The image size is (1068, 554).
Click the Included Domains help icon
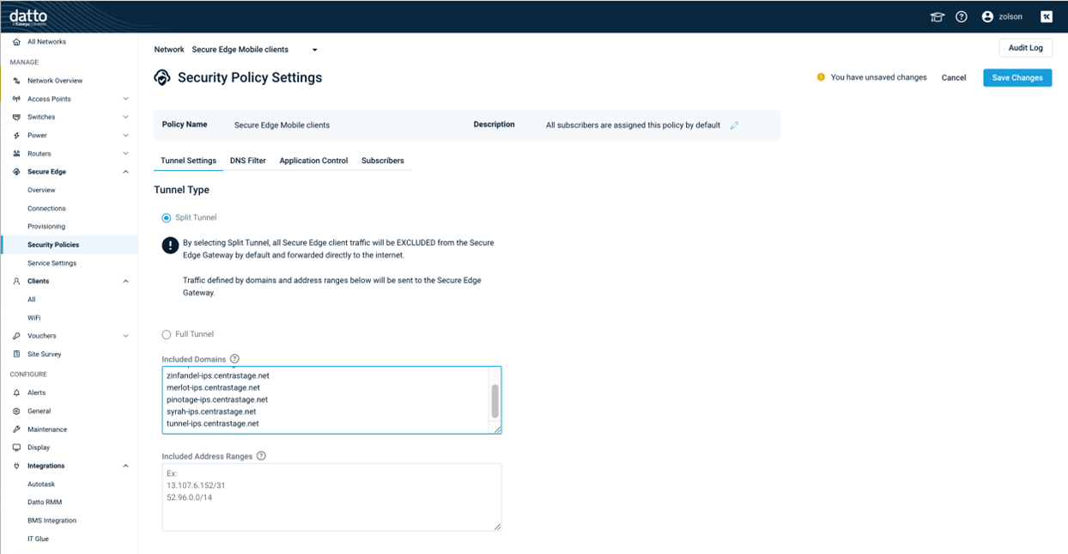click(x=234, y=359)
